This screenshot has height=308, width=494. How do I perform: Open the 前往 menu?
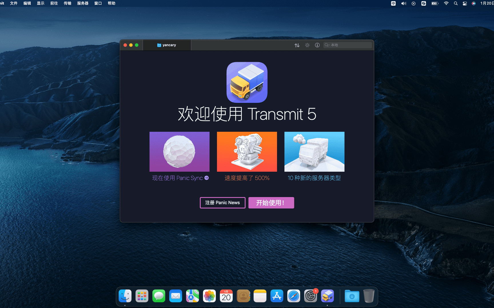coord(54,3)
